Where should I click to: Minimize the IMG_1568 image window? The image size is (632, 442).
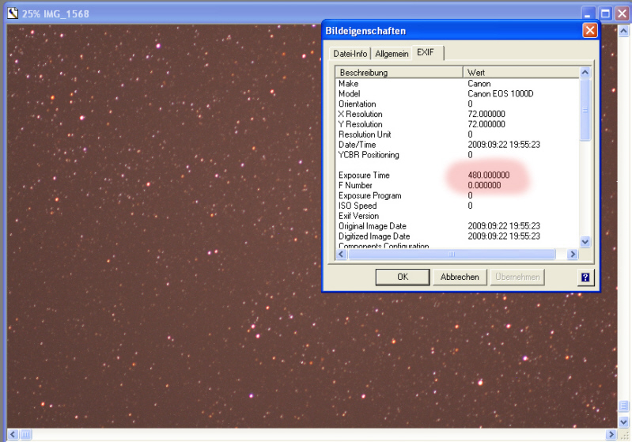[x=589, y=13]
